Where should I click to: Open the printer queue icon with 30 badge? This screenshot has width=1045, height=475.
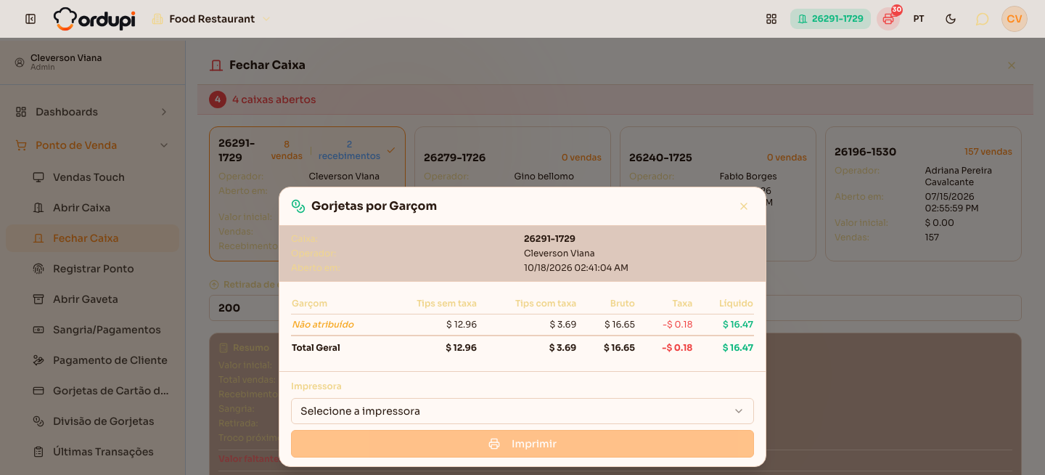pyautogui.click(x=888, y=19)
